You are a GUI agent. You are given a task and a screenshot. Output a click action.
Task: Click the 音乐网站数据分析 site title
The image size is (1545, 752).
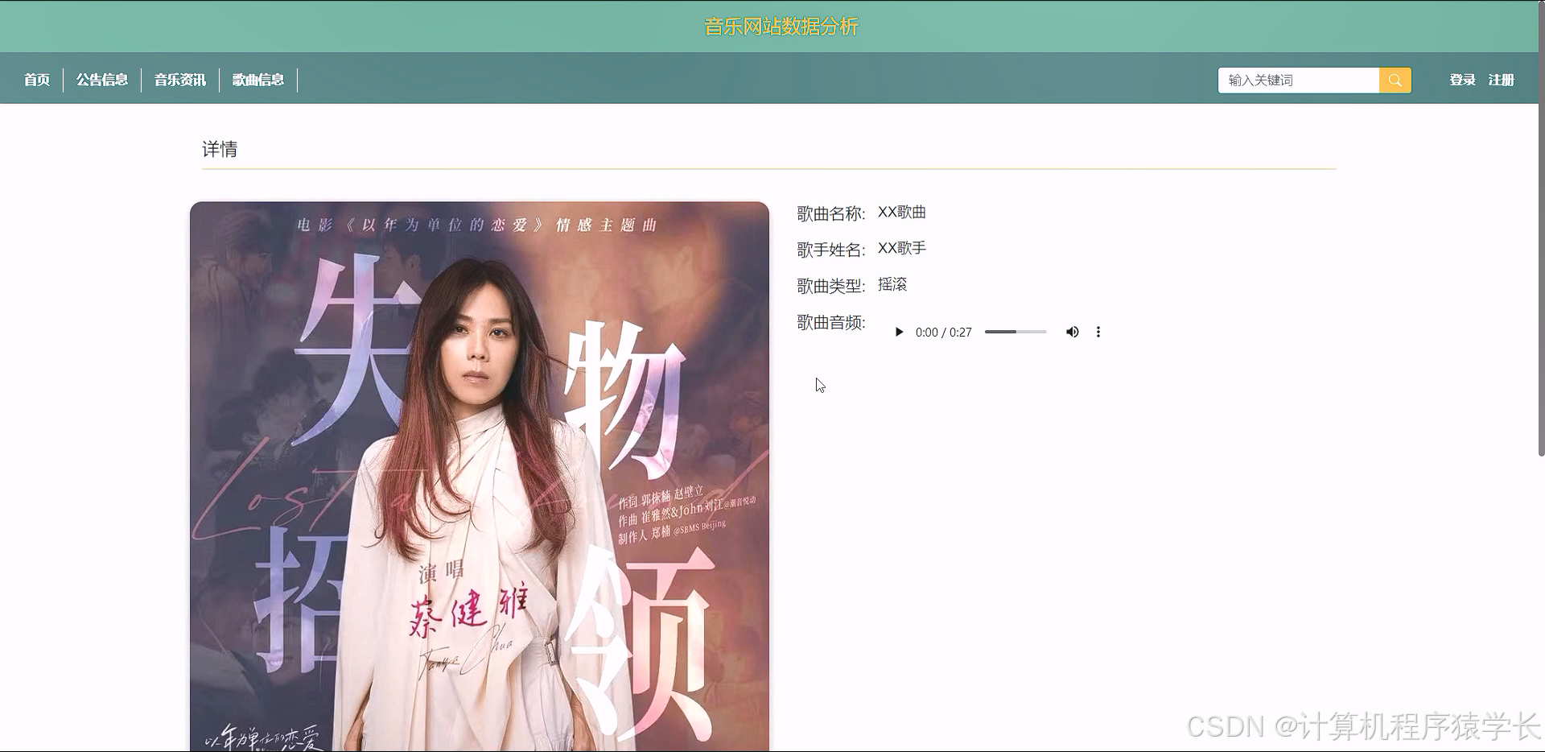[781, 27]
